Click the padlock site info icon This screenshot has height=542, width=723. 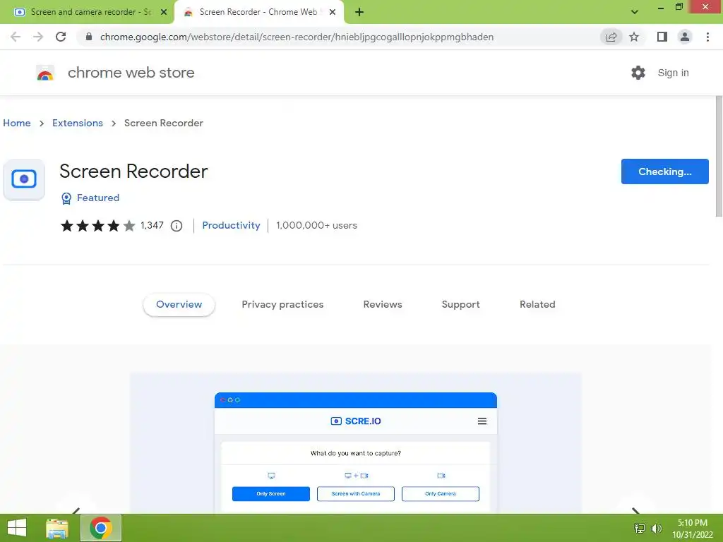89,37
